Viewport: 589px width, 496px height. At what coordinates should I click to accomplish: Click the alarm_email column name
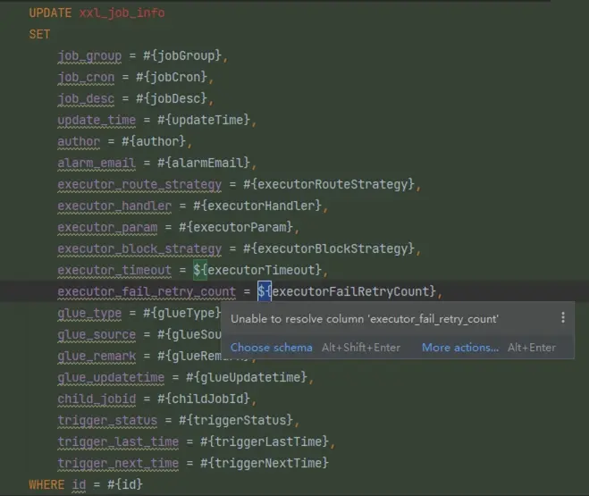tap(97, 163)
